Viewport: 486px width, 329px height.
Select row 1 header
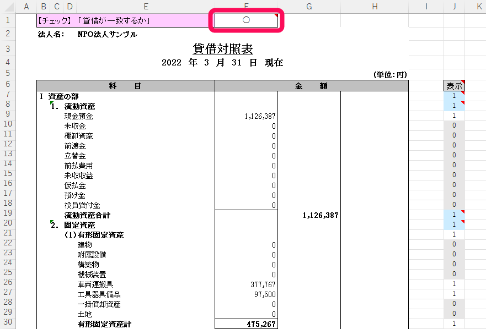(8, 20)
